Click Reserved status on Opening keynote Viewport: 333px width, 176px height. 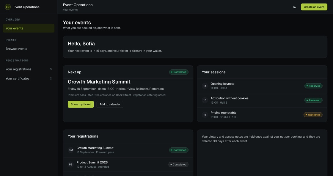tap(313, 86)
